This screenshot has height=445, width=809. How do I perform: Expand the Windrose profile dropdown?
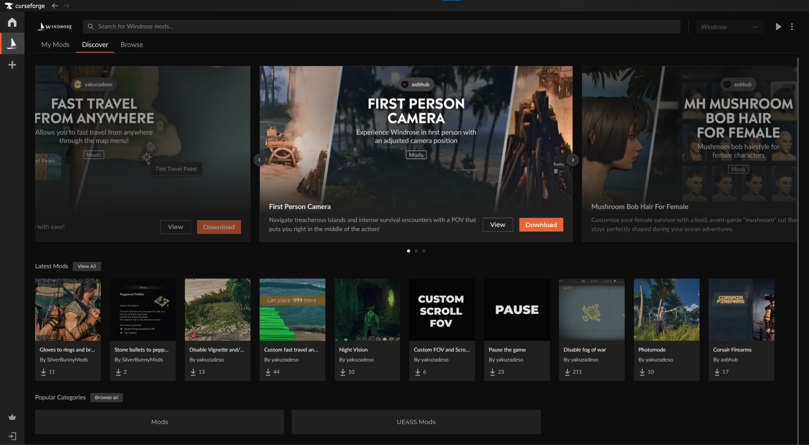[730, 27]
